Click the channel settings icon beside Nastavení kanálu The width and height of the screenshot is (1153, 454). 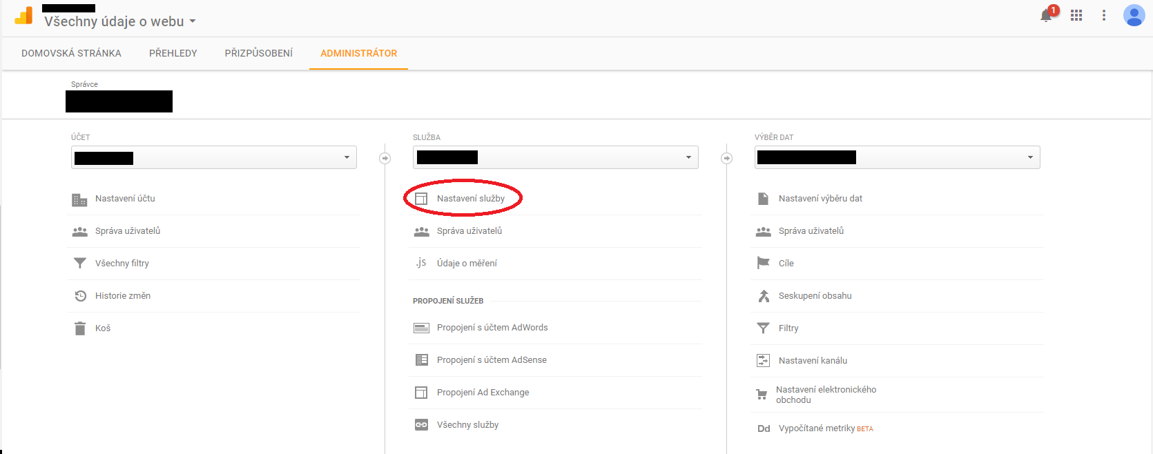(763, 360)
